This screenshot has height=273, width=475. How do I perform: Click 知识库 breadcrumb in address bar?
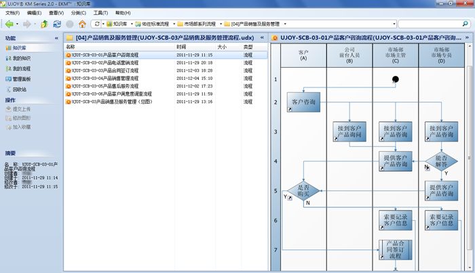[117, 24]
